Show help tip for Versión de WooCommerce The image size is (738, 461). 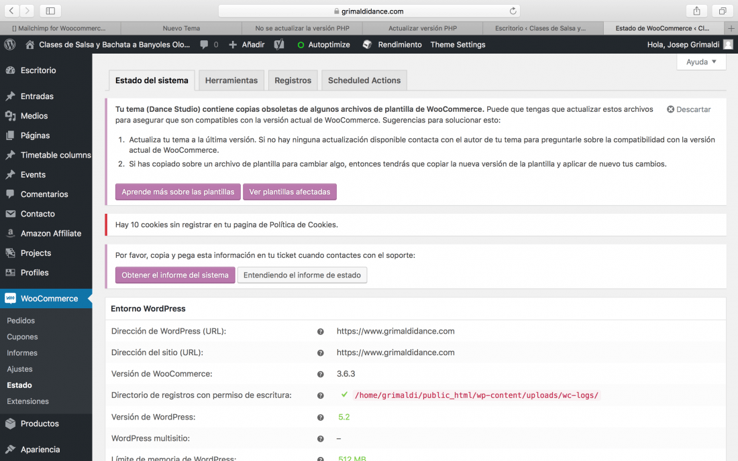point(321,375)
